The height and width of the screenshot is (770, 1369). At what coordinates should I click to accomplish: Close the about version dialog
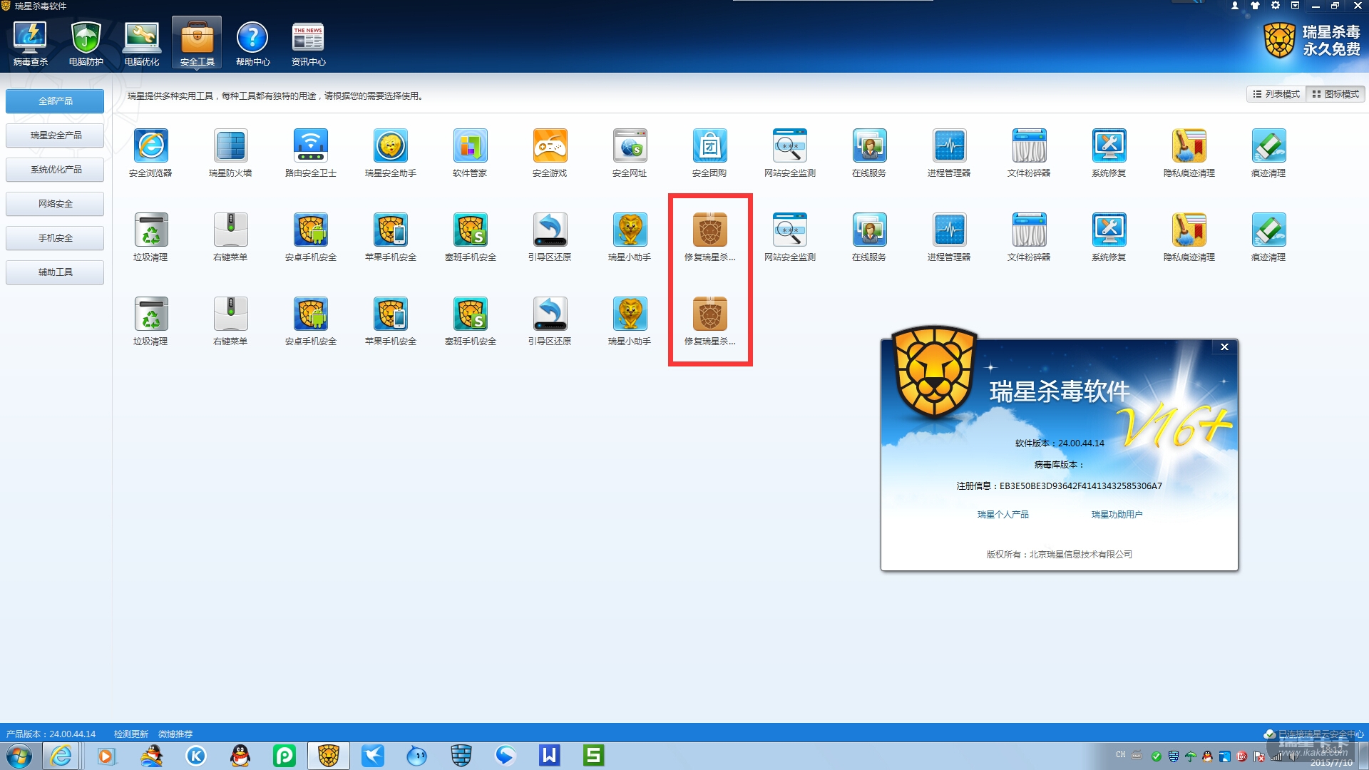click(x=1224, y=347)
